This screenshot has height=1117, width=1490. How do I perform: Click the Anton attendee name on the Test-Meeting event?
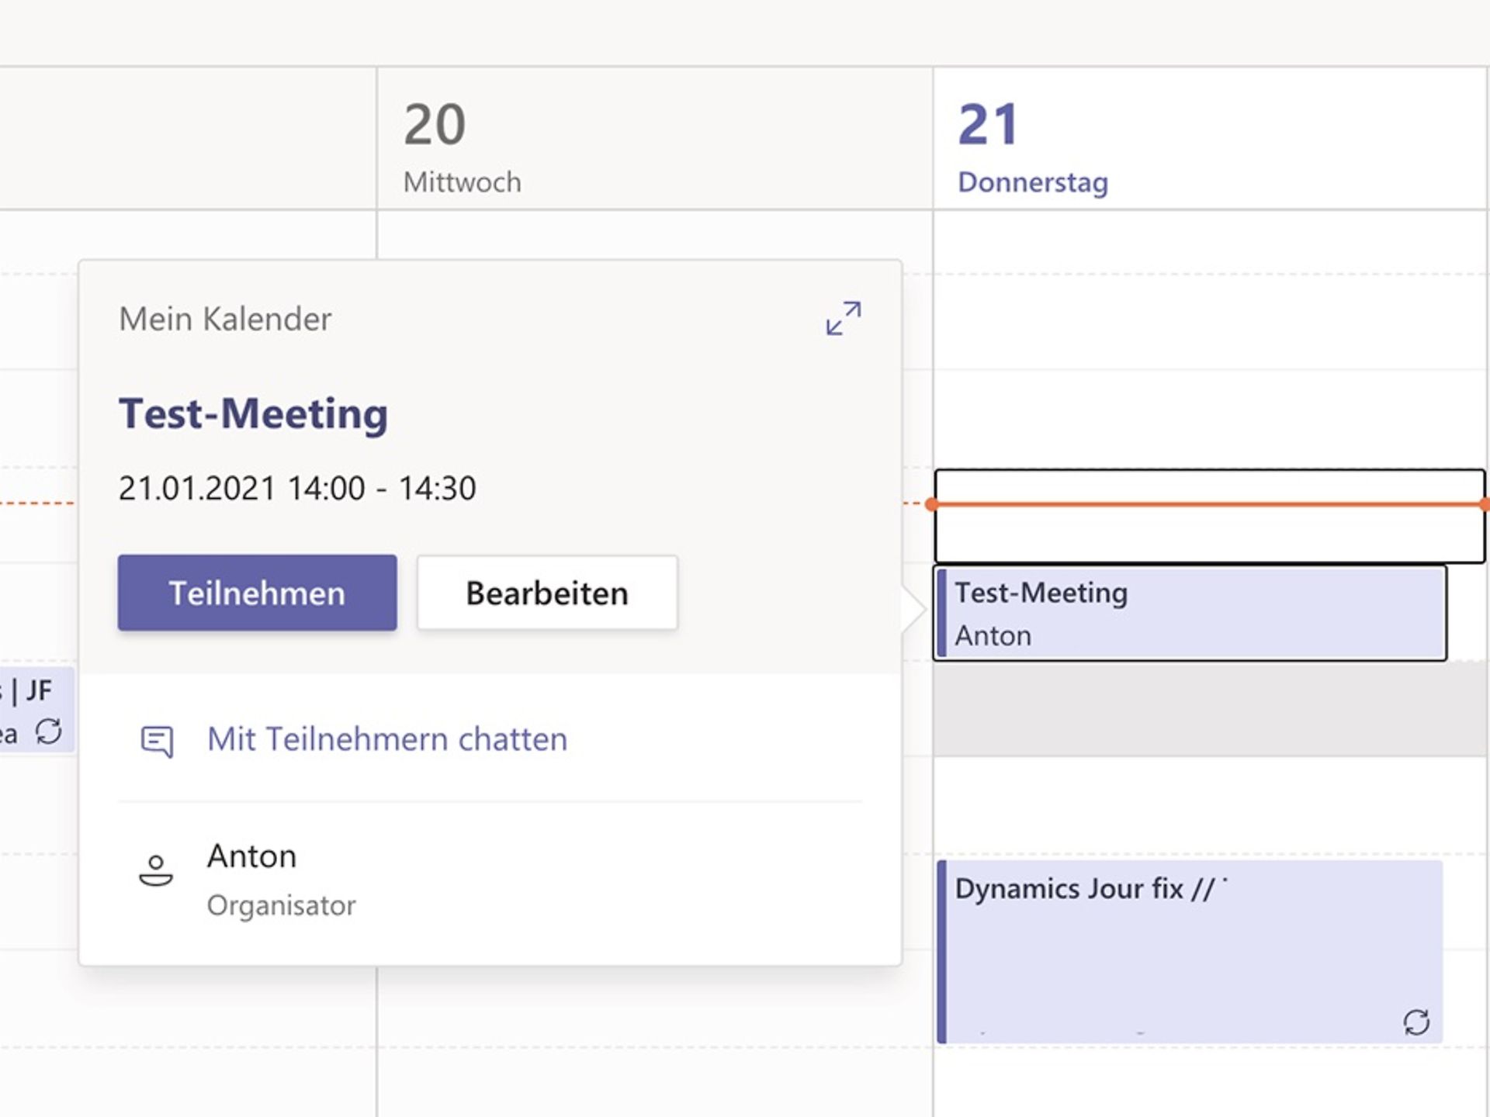(x=993, y=635)
